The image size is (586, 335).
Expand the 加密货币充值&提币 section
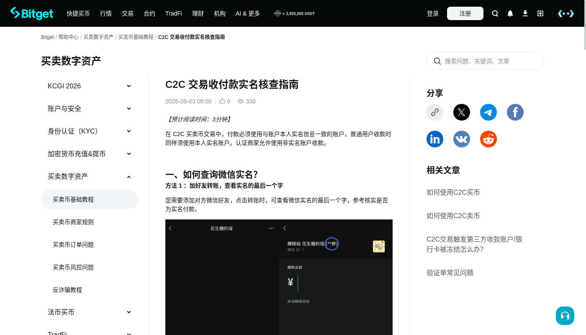tap(90, 154)
